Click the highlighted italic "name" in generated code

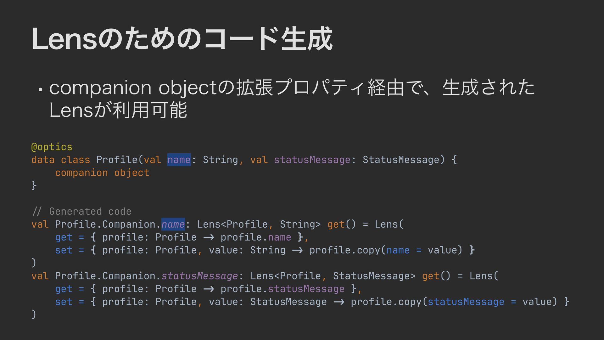coord(173,224)
